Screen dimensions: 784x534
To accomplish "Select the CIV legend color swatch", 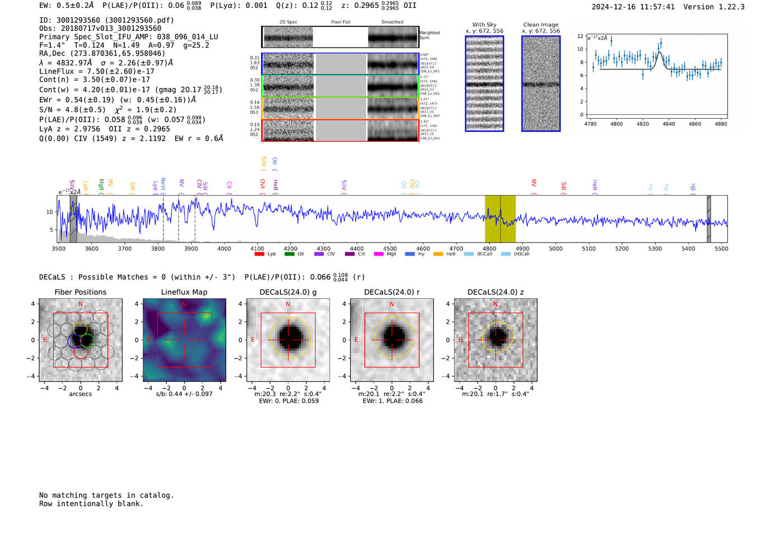I will click(319, 254).
